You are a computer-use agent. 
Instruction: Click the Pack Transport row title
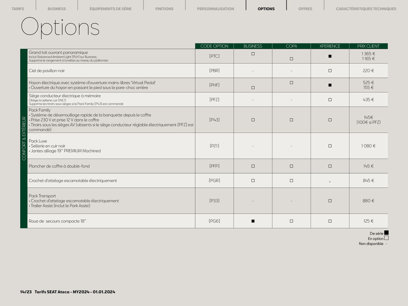tap(42, 196)
